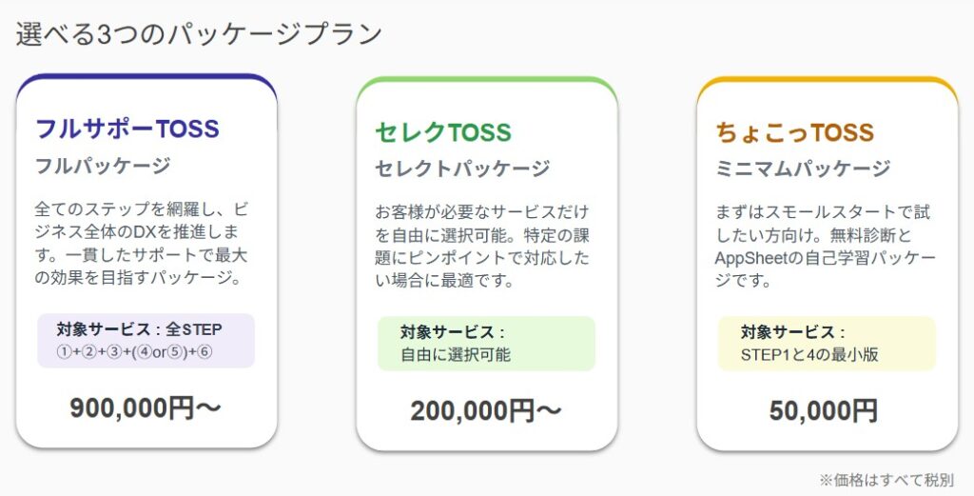Click the minimum package description text
Screen dimensions: 974x496
(825, 246)
